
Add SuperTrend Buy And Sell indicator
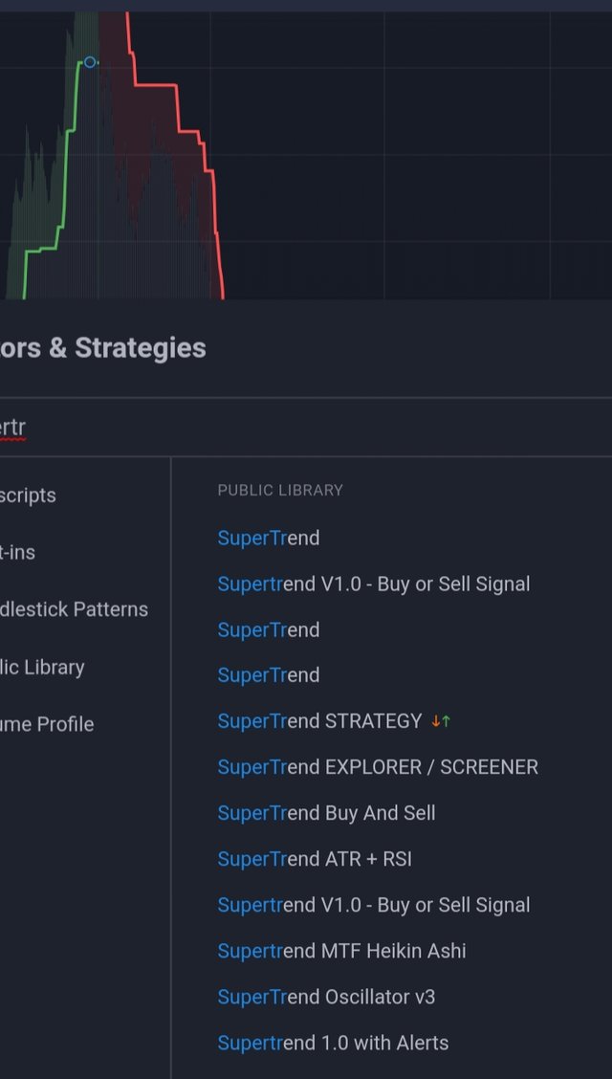click(x=326, y=813)
